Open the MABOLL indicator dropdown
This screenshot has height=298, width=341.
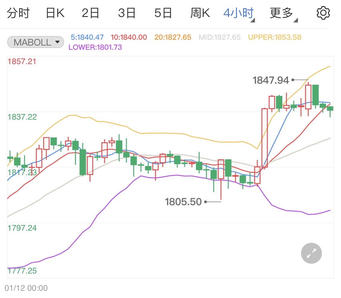(35, 42)
